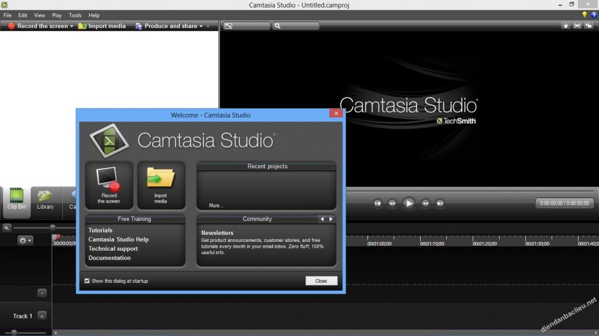The height and width of the screenshot is (336, 599).
Task: Open the timeline gear settings dropdown
Action: [x=25, y=241]
